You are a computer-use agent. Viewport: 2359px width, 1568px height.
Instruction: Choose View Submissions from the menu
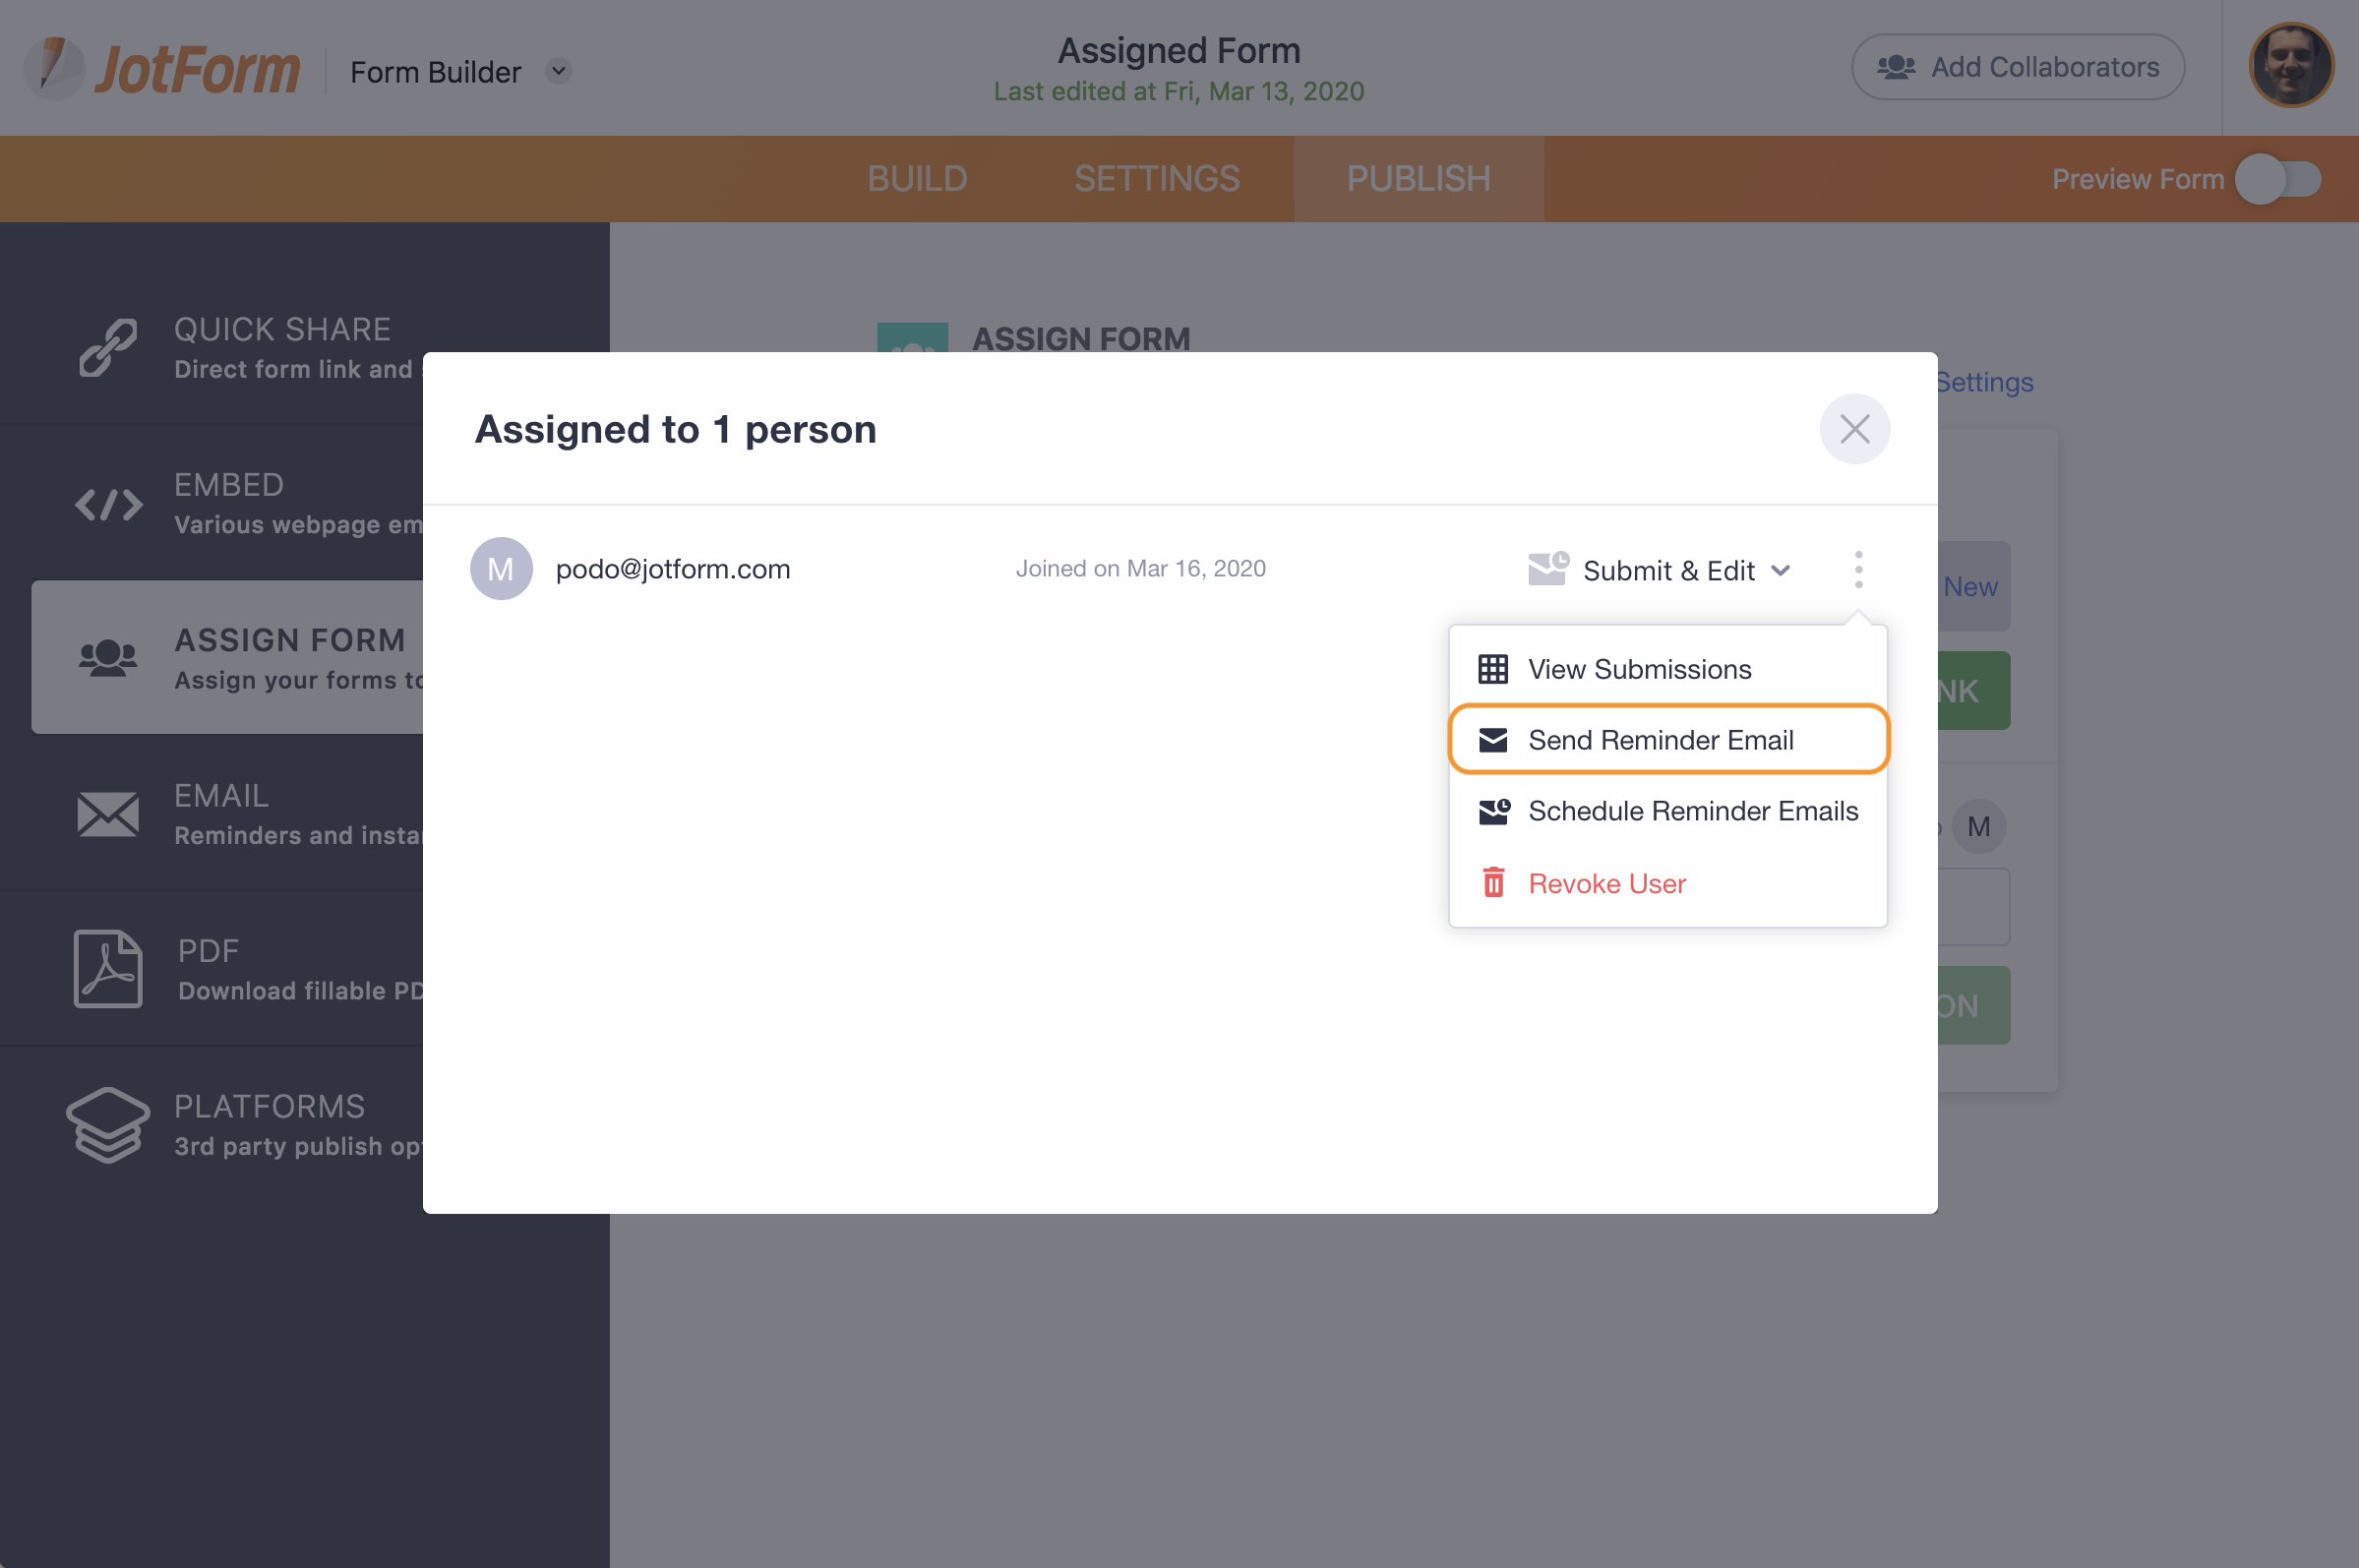tap(1638, 668)
